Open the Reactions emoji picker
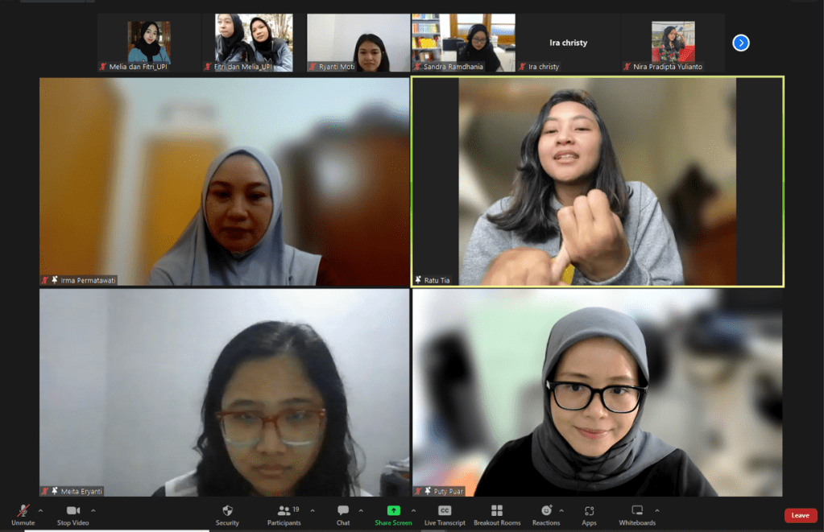This screenshot has height=532, width=824. 546,514
